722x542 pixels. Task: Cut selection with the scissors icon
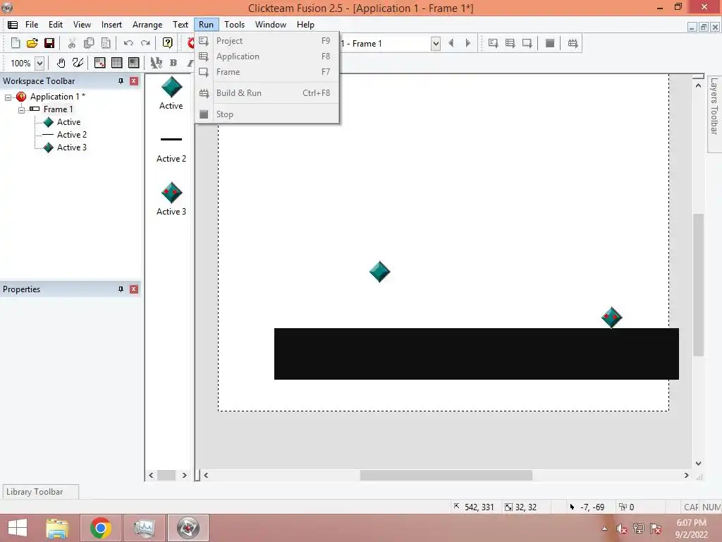click(x=72, y=43)
